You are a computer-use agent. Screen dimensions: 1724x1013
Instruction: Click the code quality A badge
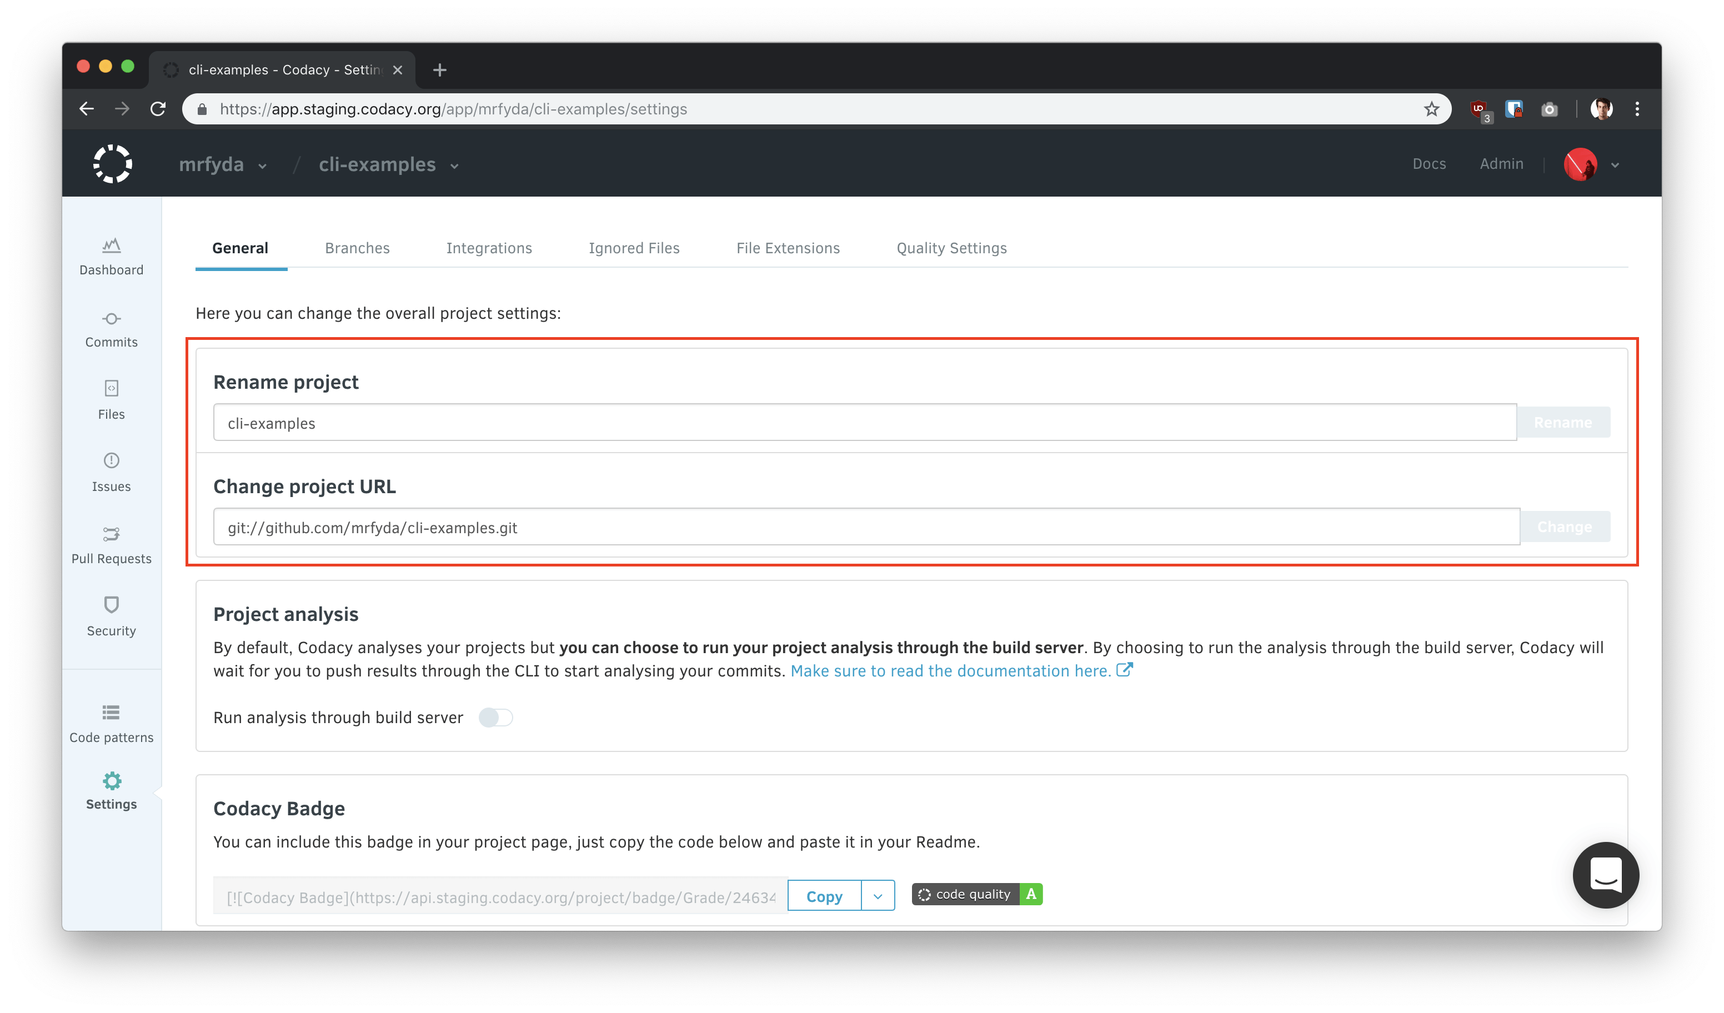tap(977, 894)
